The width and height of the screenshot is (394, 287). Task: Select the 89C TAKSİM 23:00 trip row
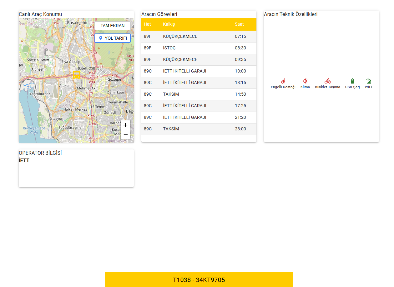199,129
